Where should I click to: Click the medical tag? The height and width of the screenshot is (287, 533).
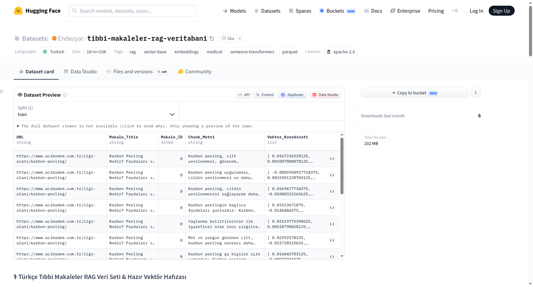click(x=215, y=52)
